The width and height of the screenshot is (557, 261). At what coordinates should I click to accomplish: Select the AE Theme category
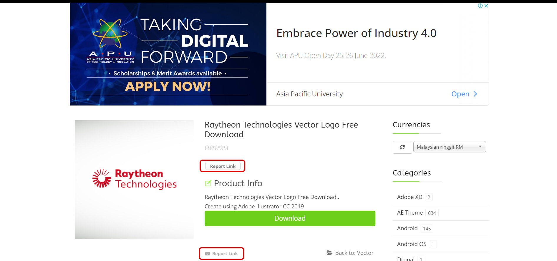pyautogui.click(x=410, y=213)
